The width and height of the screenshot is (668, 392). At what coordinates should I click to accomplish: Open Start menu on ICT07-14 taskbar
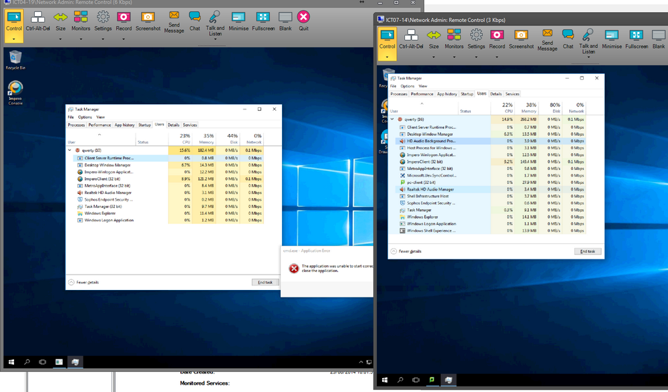[385, 380]
